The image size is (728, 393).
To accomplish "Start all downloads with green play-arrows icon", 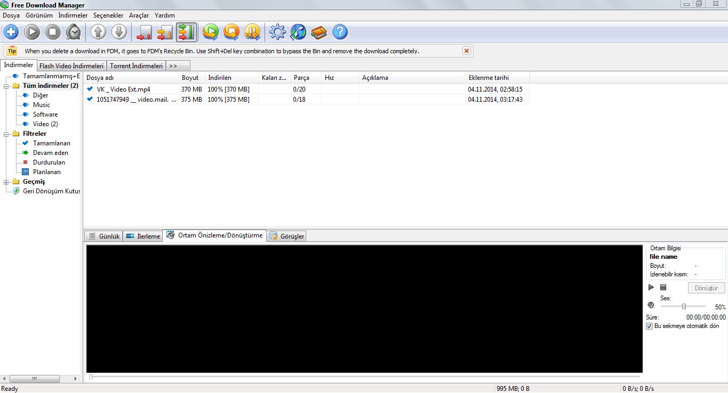I will [211, 32].
